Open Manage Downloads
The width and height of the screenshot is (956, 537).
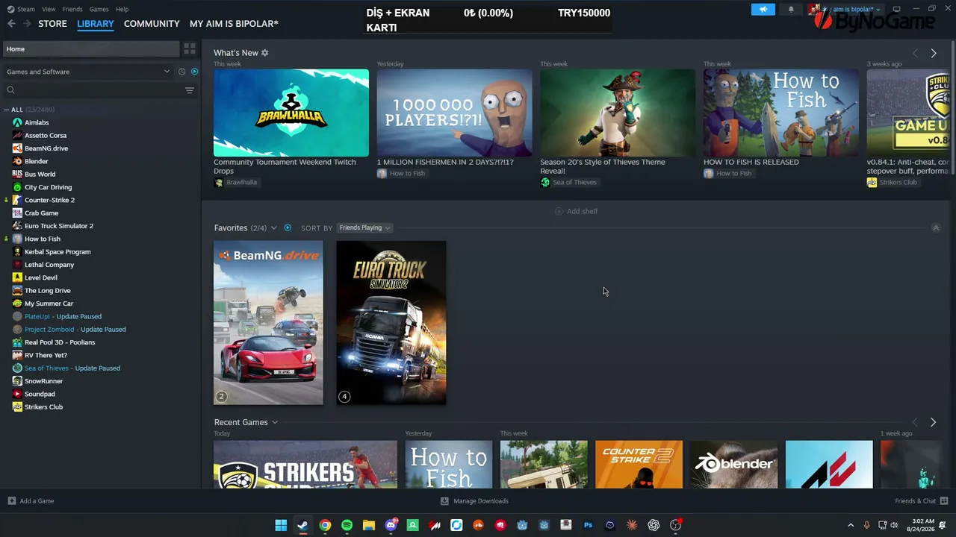point(474,501)
